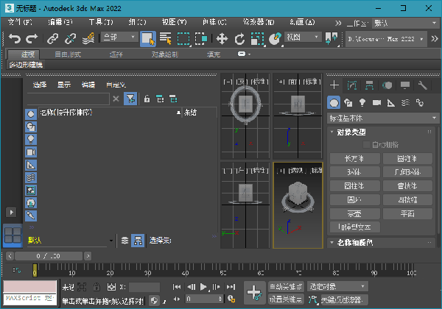Toggle the 自动栅格 AutoGrid checkbox
This screenshot has width=442, height=309.
pos(368,145)
